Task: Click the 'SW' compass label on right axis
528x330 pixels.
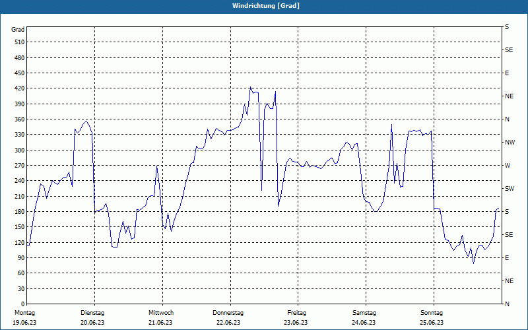Action: 510,189
